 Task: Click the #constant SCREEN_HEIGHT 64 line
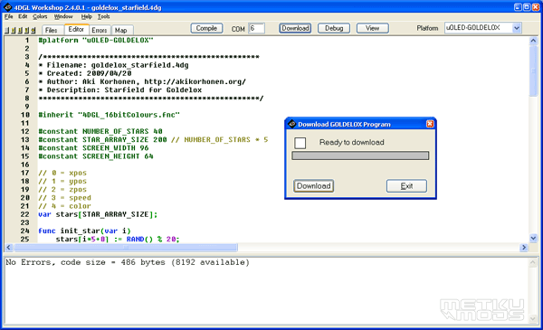96,156
